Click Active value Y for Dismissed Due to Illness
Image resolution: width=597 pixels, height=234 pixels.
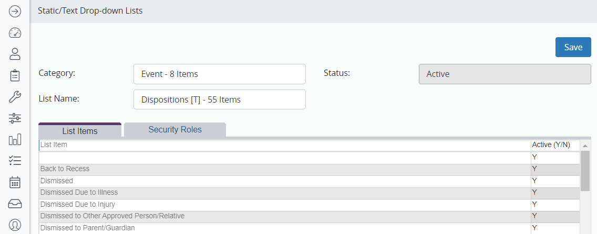(x=555, y=193)
